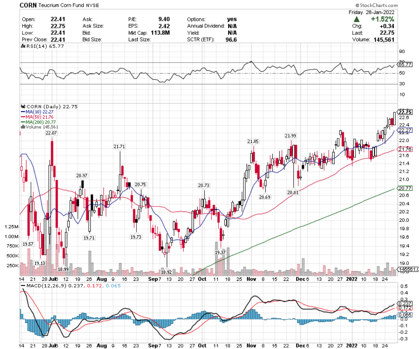Click the 20.75 price annotation
This screenshot has height=349, width=420.
coord(140,185)
